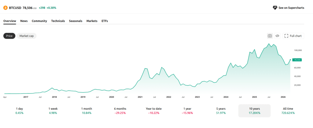Show the All time range
This screenshot has width=313, height=128.
(x=288, y=111)
